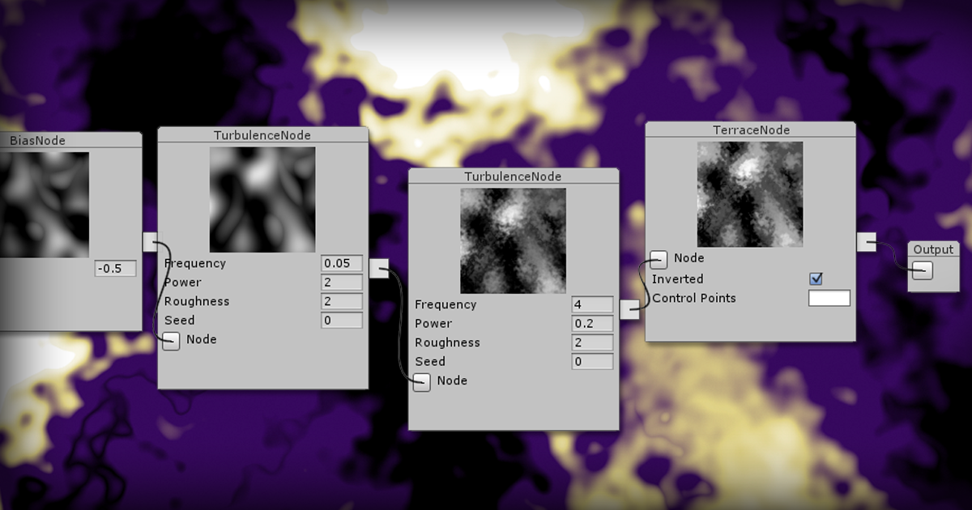972x510 pixels.
Task: Select the Node input socket on TerraceNode
Action: pos(657,259)
